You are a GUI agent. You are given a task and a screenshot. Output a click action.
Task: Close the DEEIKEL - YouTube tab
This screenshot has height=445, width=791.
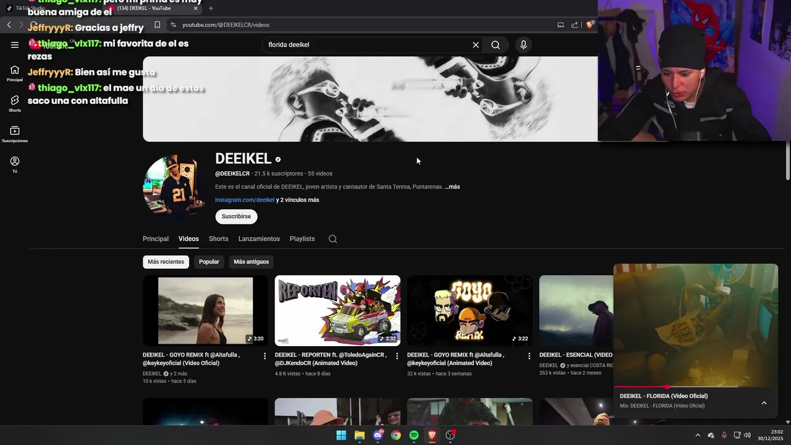click(196, 8)
